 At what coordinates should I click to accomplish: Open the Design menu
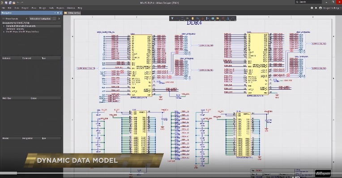pyautogui.click(x=43, y=8)
